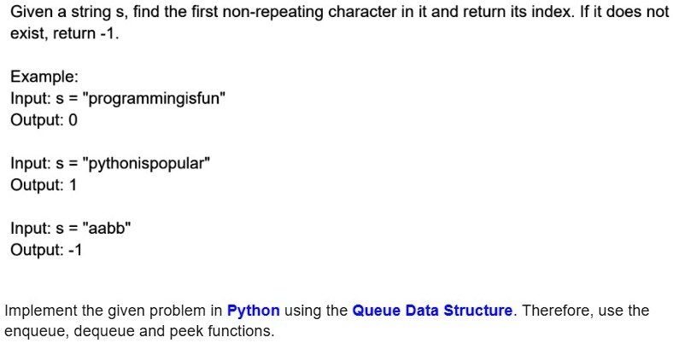The image size is (673, 343).
Task: Click the "Example:" heading text
Action: 38,78
